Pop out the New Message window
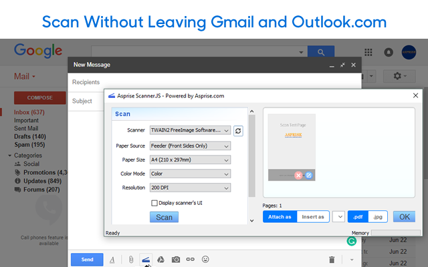 tap(342, 65)
